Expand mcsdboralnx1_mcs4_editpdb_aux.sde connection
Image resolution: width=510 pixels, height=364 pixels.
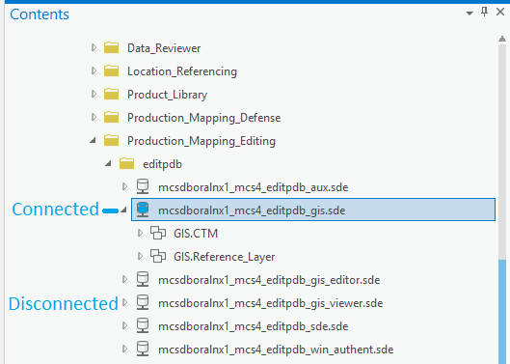124,186
